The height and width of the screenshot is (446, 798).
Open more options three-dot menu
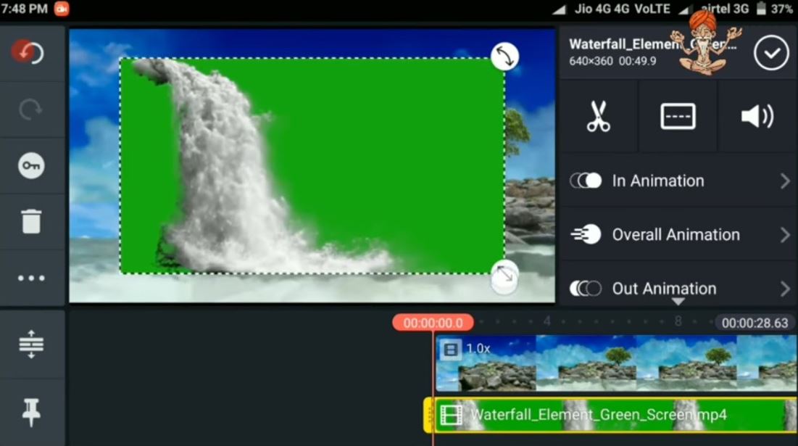31,278
